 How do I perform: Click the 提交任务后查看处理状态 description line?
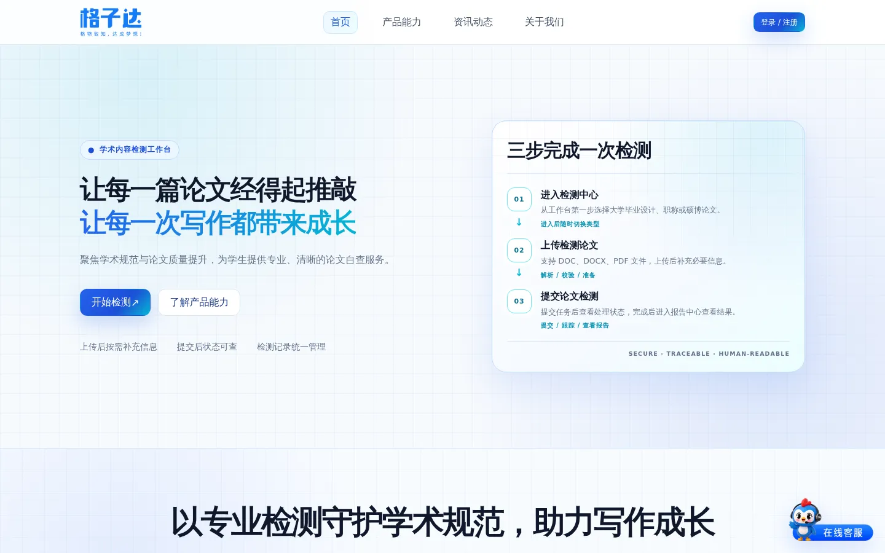pyautogui.click(x=640, y=312)
